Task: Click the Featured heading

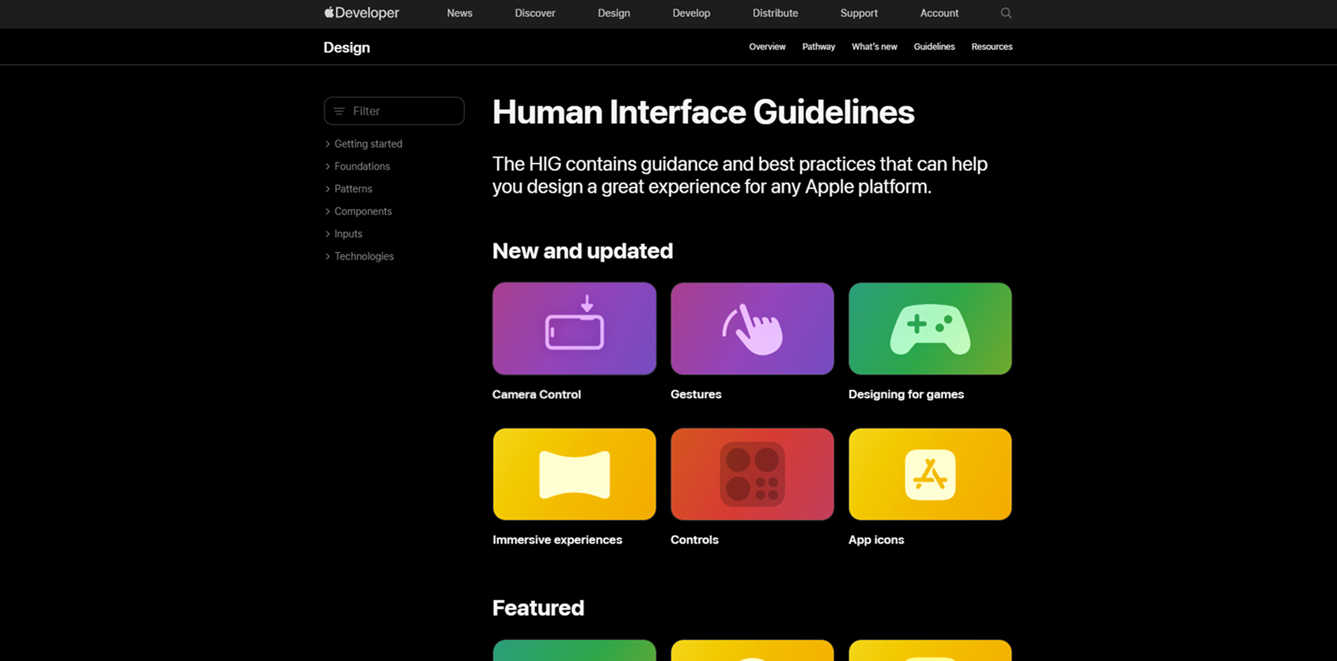Action: tap(538, 608)
